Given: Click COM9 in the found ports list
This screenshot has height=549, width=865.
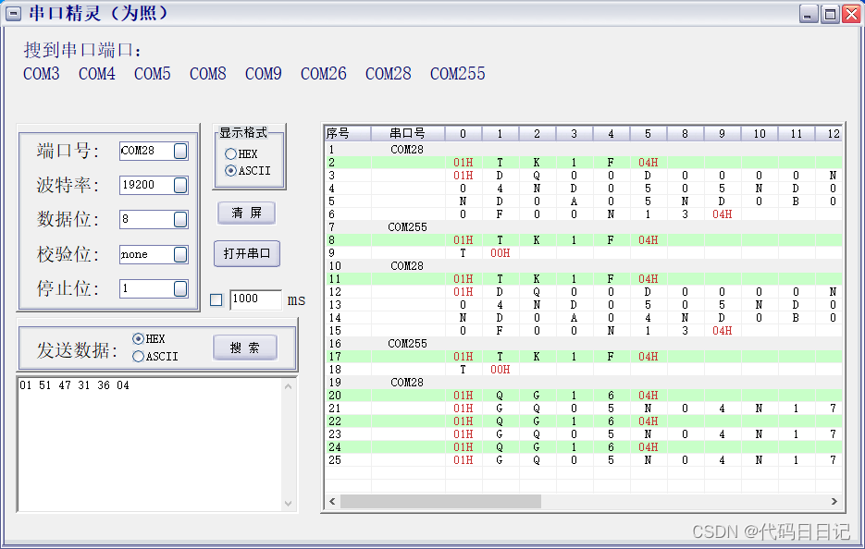Looking at the screenshot, I should 263,74.
